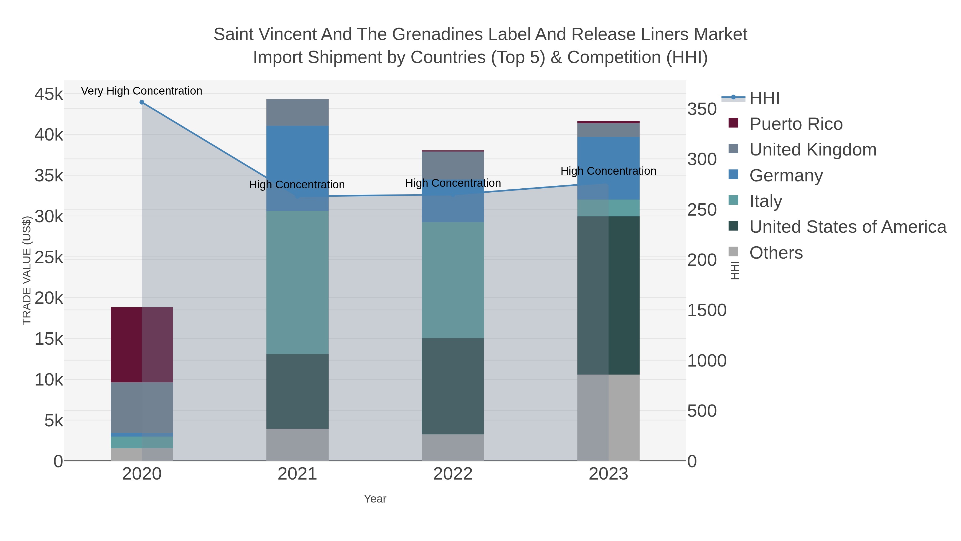Toggle the Germany legend entry
The width and height of the screenshot is (961, 541).
point(775,176)
